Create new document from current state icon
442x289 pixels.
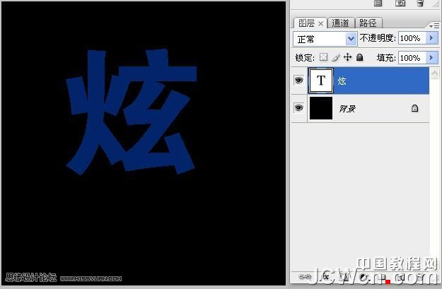click(x=378, y=3)
